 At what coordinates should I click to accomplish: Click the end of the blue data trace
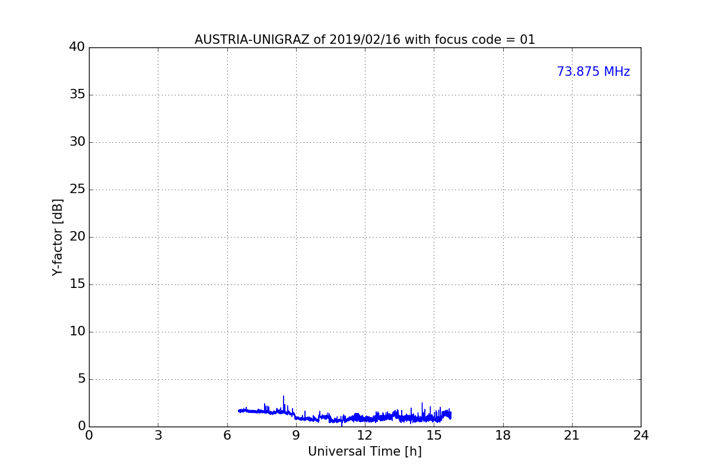pos(450,414)
